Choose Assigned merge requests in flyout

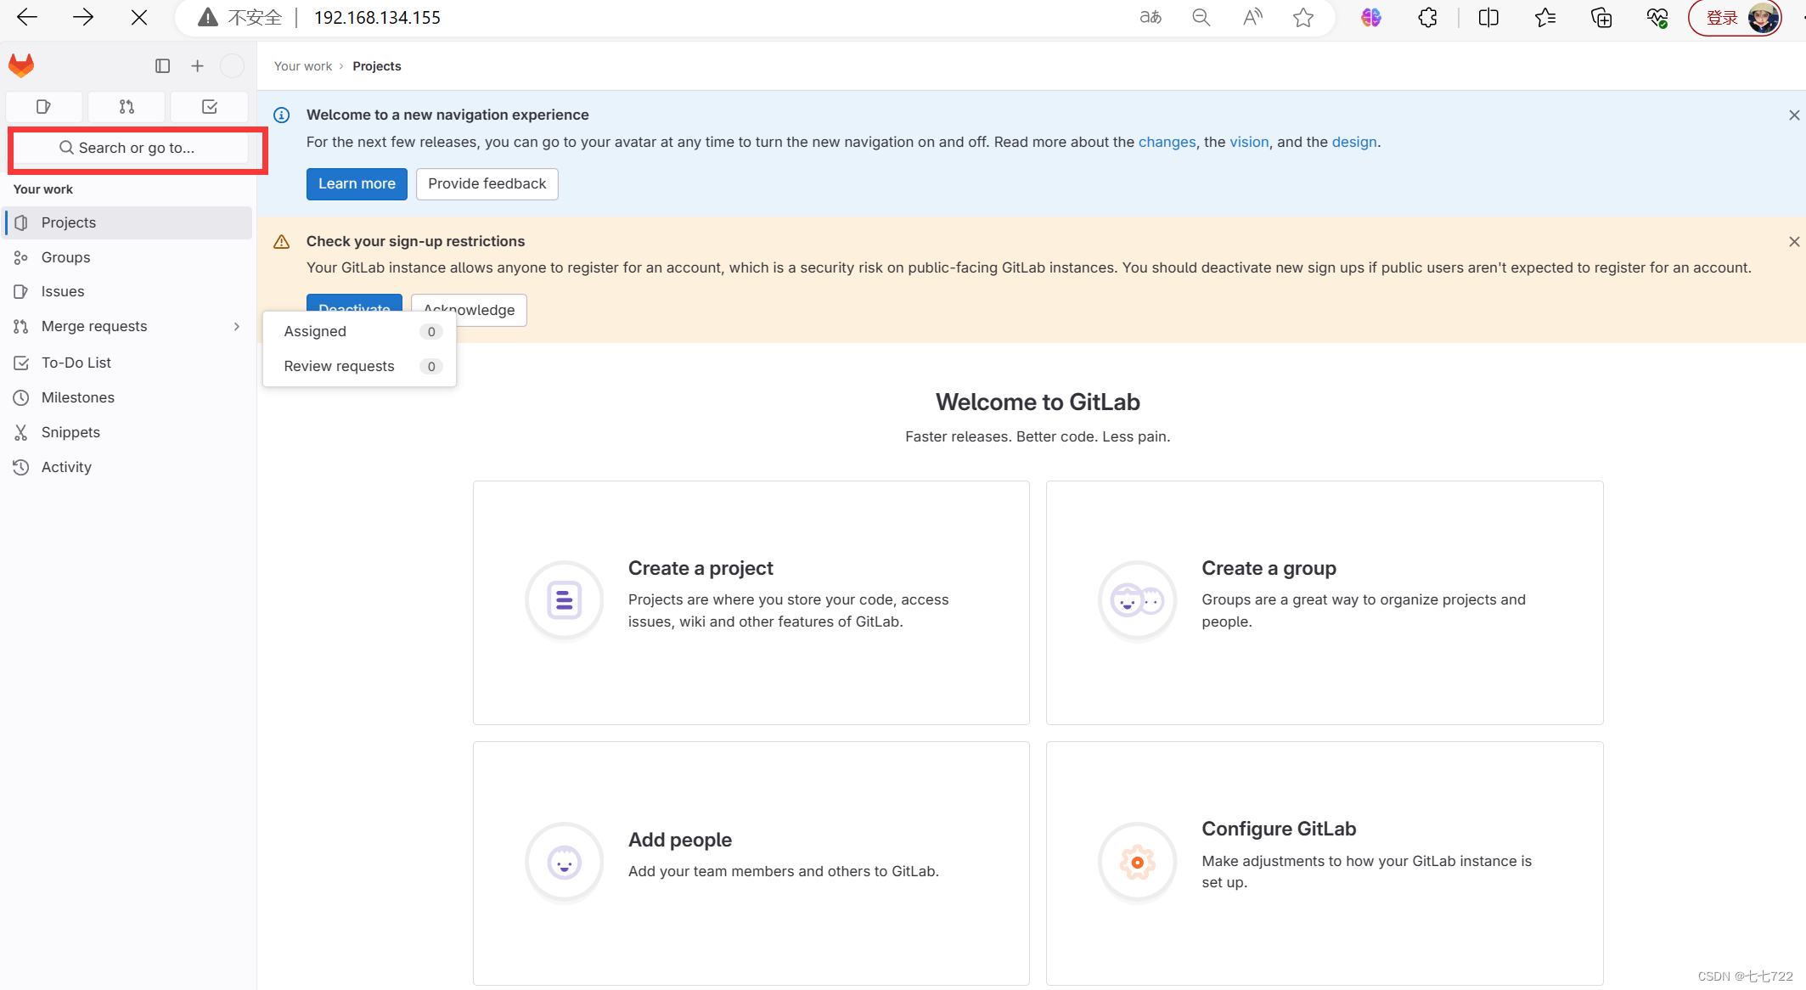tap(360, 332)
